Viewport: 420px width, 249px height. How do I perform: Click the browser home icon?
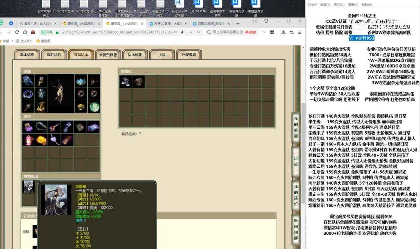(25, 32)
